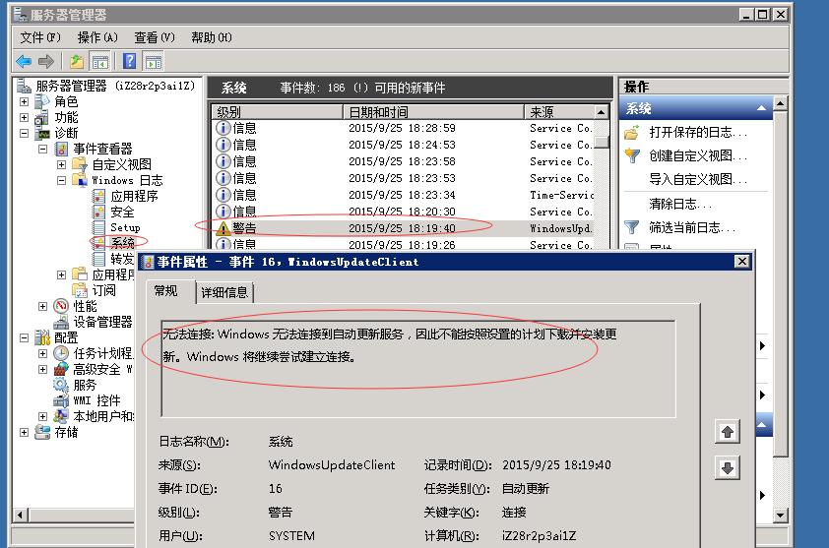Select the Time-Service event at 18:23:34
829x548 pixels.
(404, 195)
